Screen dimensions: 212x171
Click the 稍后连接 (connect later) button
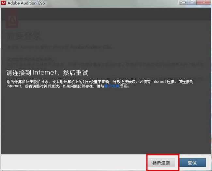(161, 163)
